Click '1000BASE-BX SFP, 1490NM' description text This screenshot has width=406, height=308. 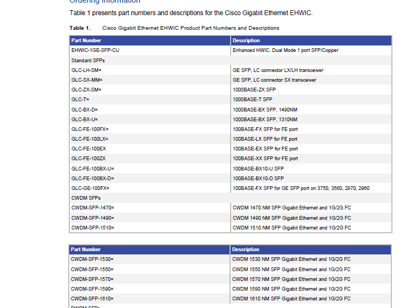tap(265, 110)
